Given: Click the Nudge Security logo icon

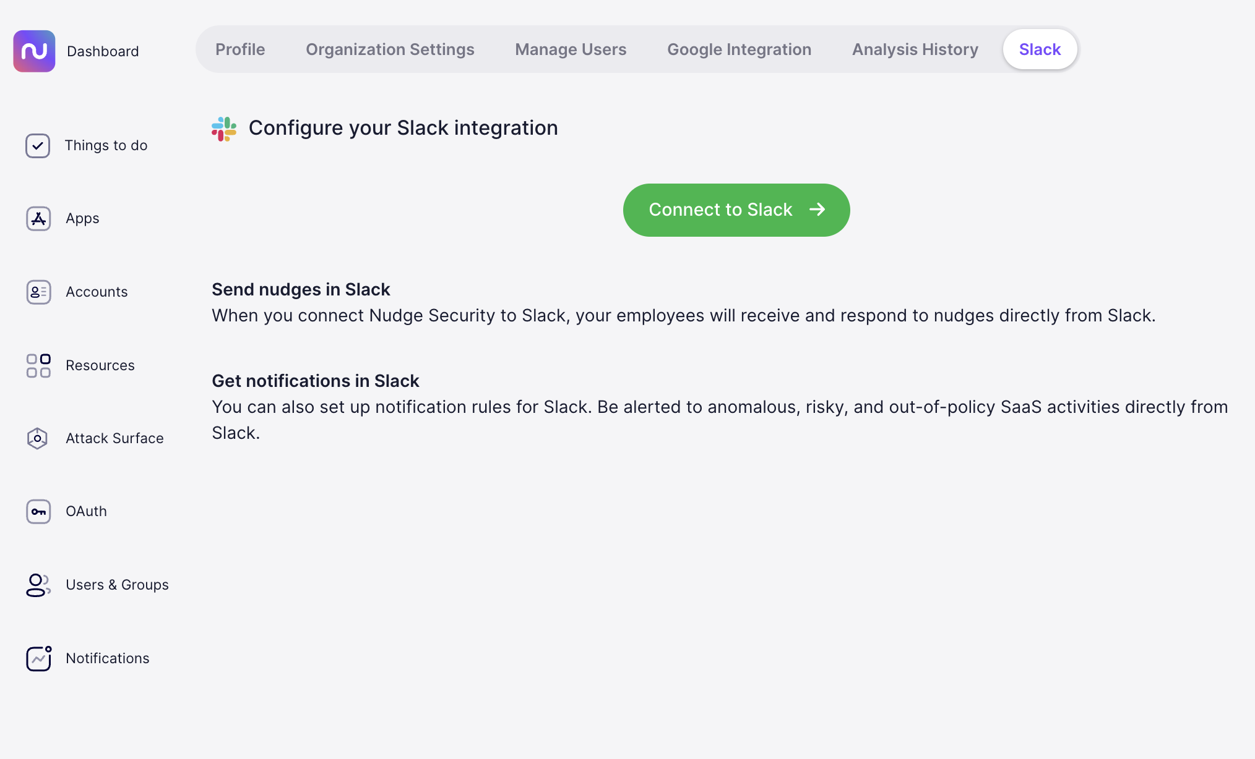Looking at the screenshot, I should (34, 51).
